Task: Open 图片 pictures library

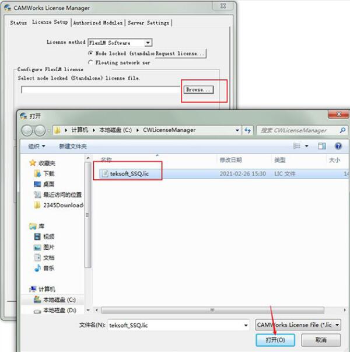Action: [44, 247]
